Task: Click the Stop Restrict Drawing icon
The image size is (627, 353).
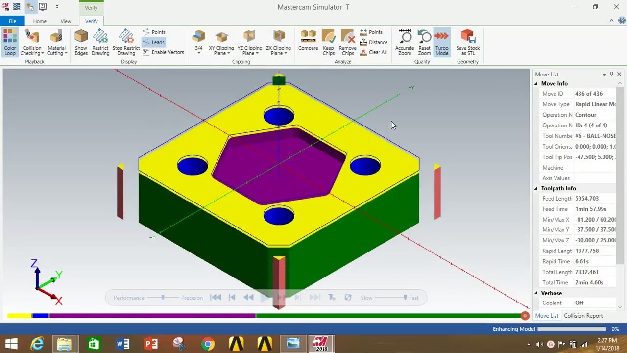Action: pyautogui.click(x=126, y=43)
